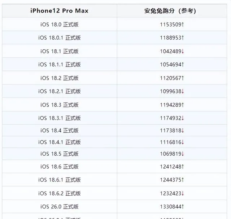Select the iOS 18.4.1 正式版 row label
The image size is (231, 219).
pyautogui.click(x=60, y=142)
